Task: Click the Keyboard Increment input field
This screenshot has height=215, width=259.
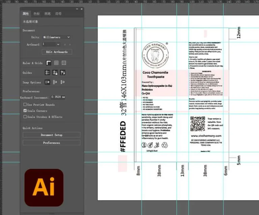Action: 58,97
